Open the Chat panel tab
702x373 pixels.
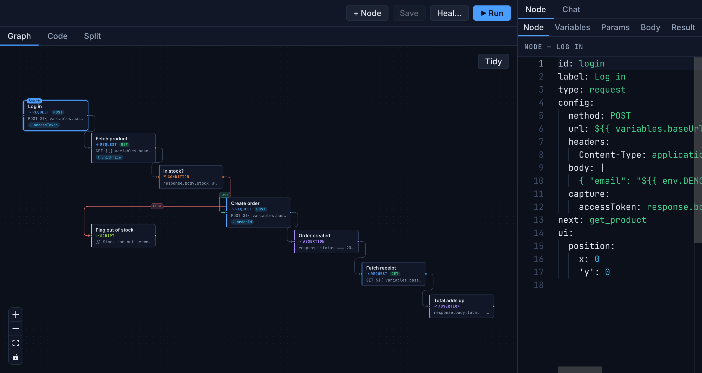click(571, 10)
